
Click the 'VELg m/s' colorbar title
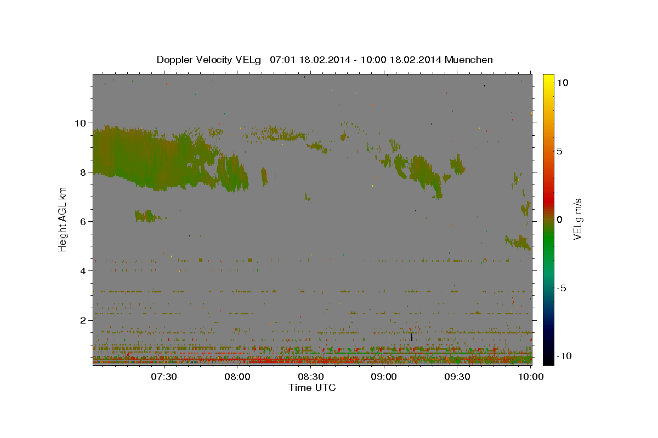point(578,219)
